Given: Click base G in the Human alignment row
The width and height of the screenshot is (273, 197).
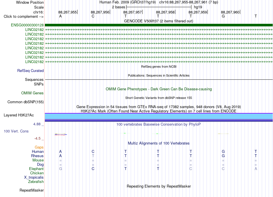Looking at the screenshot, I should 223,151.
